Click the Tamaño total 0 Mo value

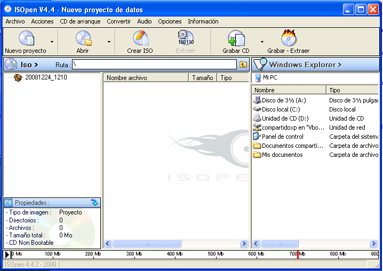tap(66, 235)
